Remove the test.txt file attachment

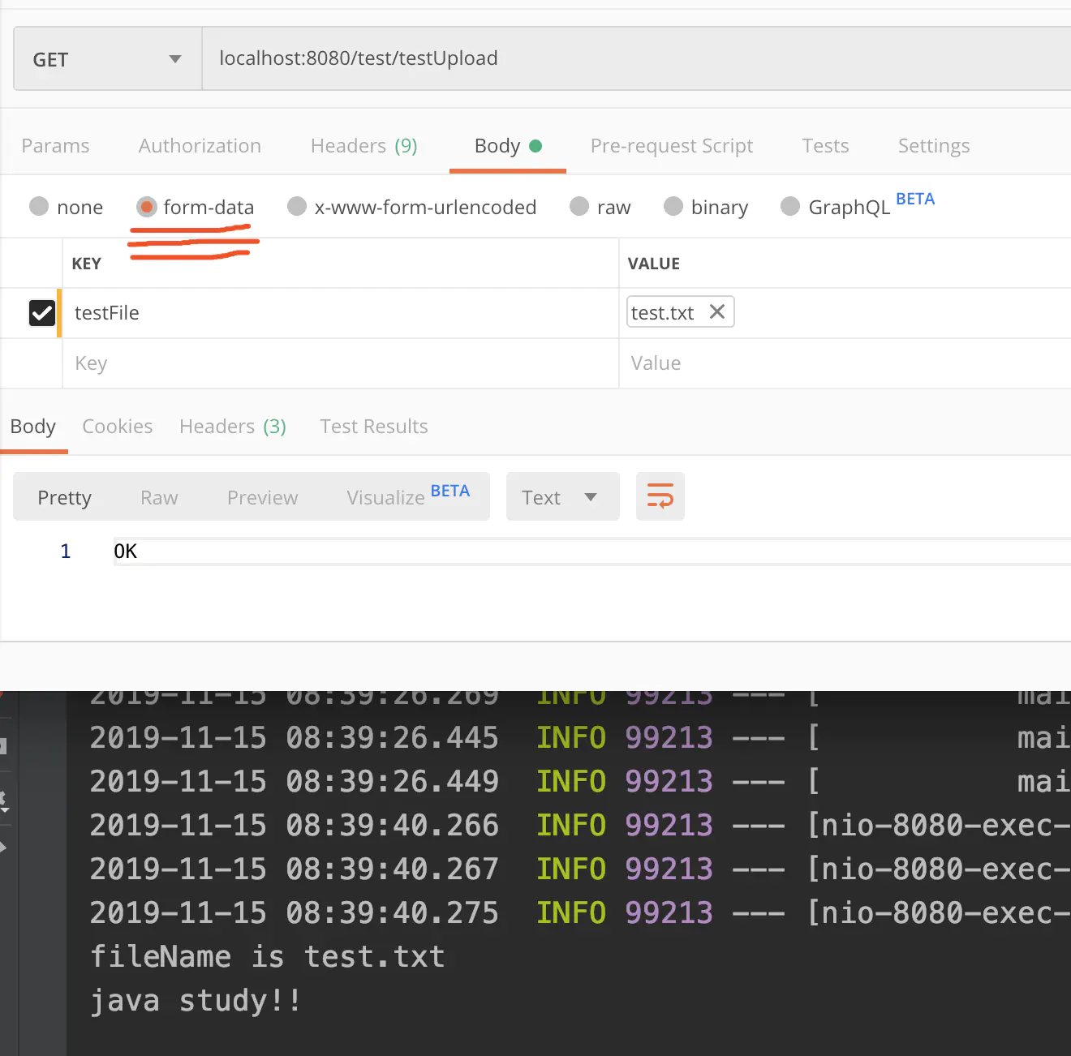coord(717,311)
